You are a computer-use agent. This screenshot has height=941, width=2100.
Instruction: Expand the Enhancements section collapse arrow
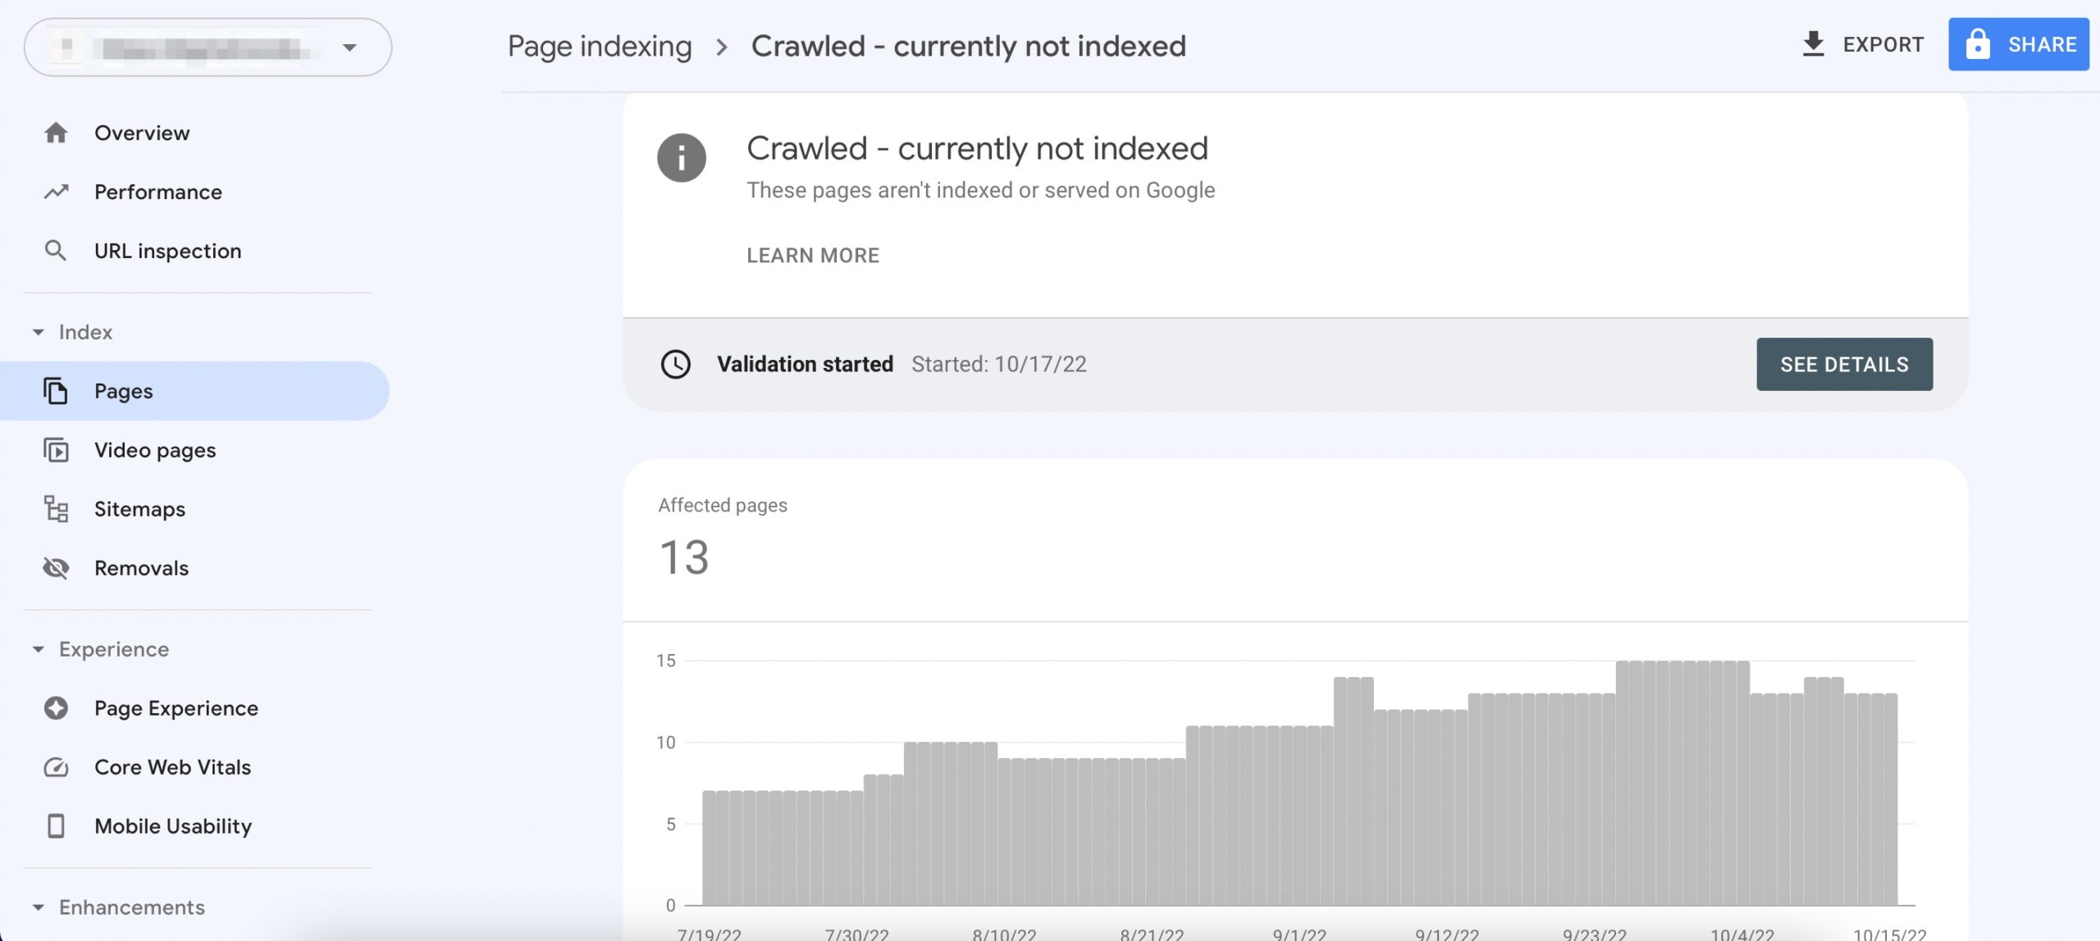tap(38, 907)
